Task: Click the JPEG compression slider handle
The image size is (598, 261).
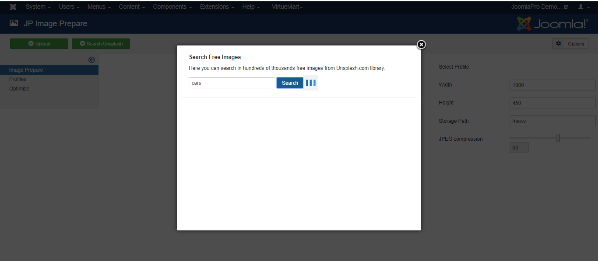Action: 558,138
